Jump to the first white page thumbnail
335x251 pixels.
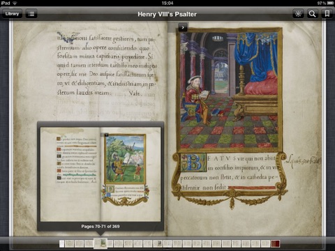(x=61, y=243)
